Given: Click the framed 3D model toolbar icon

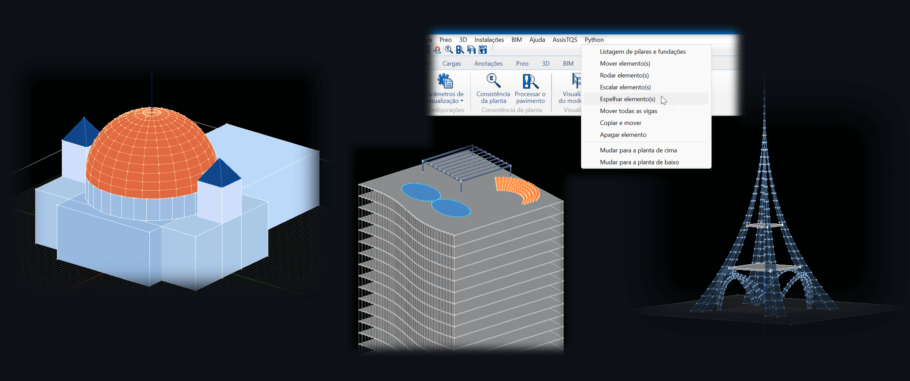Looking at the screenshot, I should (483, 50).
